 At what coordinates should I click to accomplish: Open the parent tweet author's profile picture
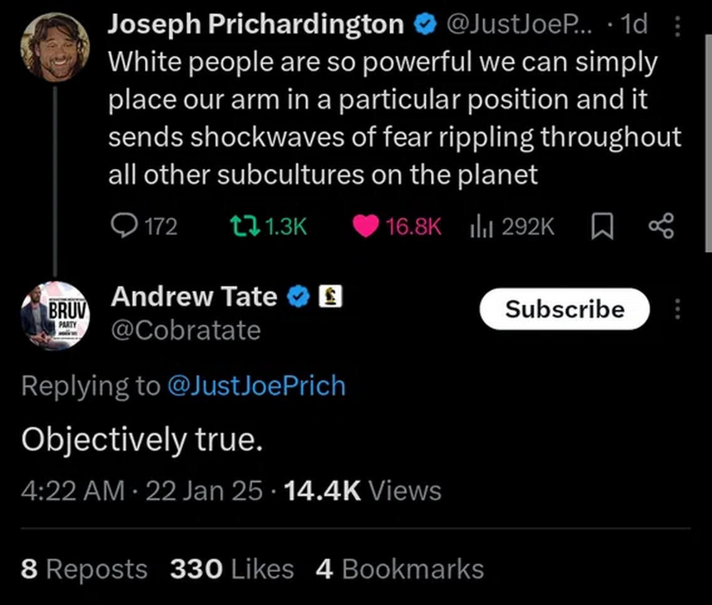pos(55,47)
